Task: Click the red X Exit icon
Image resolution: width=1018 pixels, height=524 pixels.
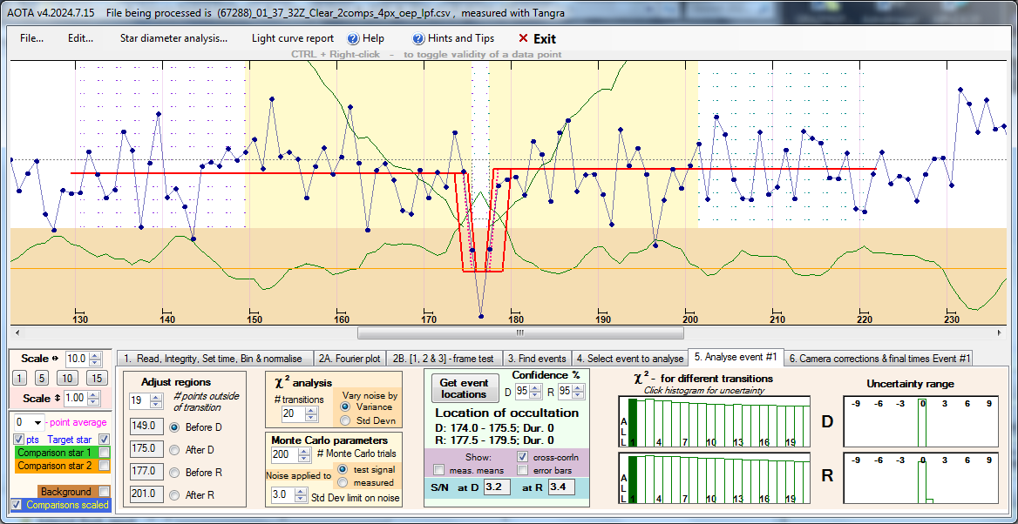Action: (523, 38)
